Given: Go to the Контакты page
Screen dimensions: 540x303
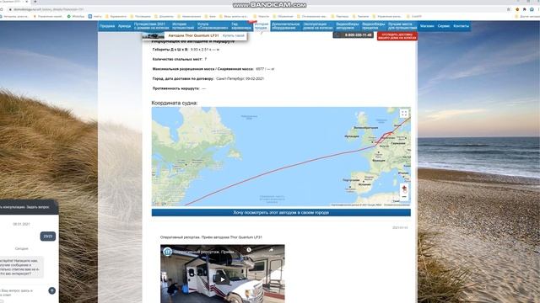Looking at the screenshot, I should click(x=461, y=26).
